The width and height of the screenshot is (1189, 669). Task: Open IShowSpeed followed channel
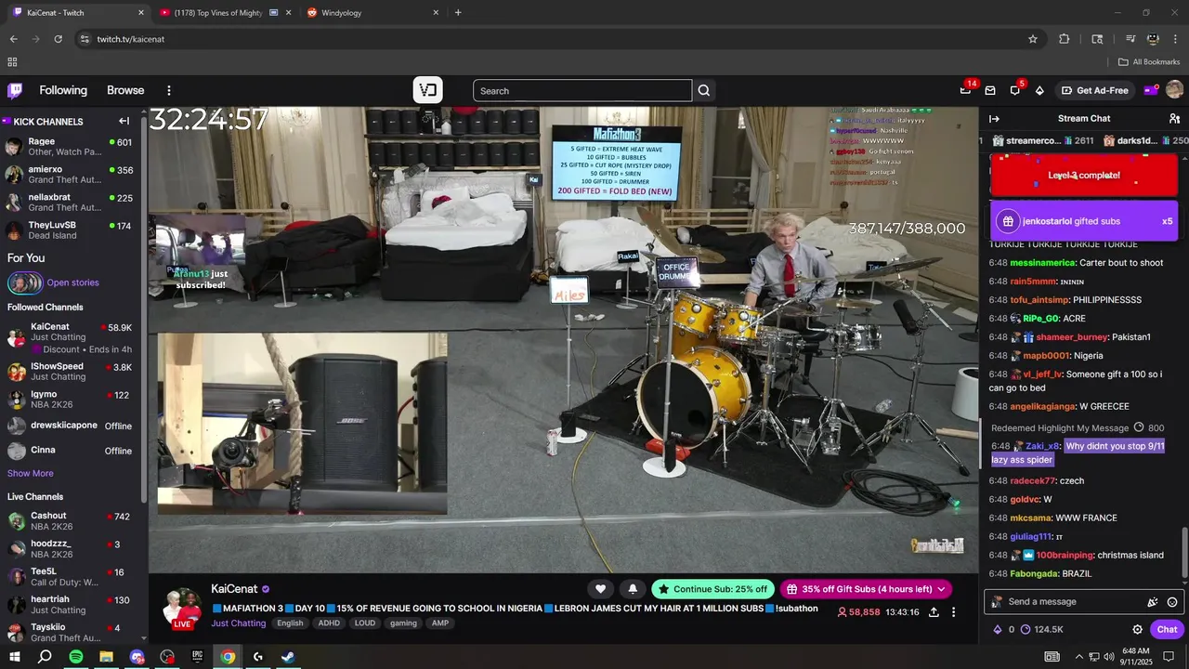70,371
